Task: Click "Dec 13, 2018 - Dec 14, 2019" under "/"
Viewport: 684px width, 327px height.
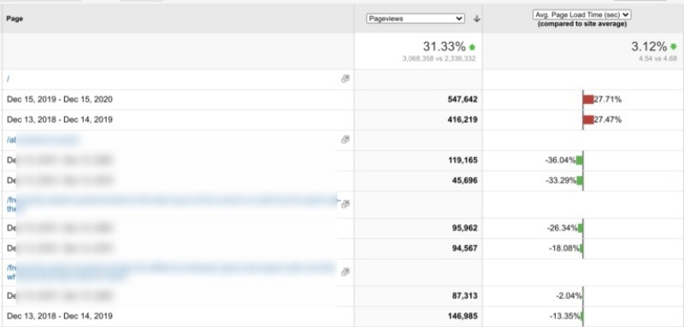Action: [x=59, y=120]
